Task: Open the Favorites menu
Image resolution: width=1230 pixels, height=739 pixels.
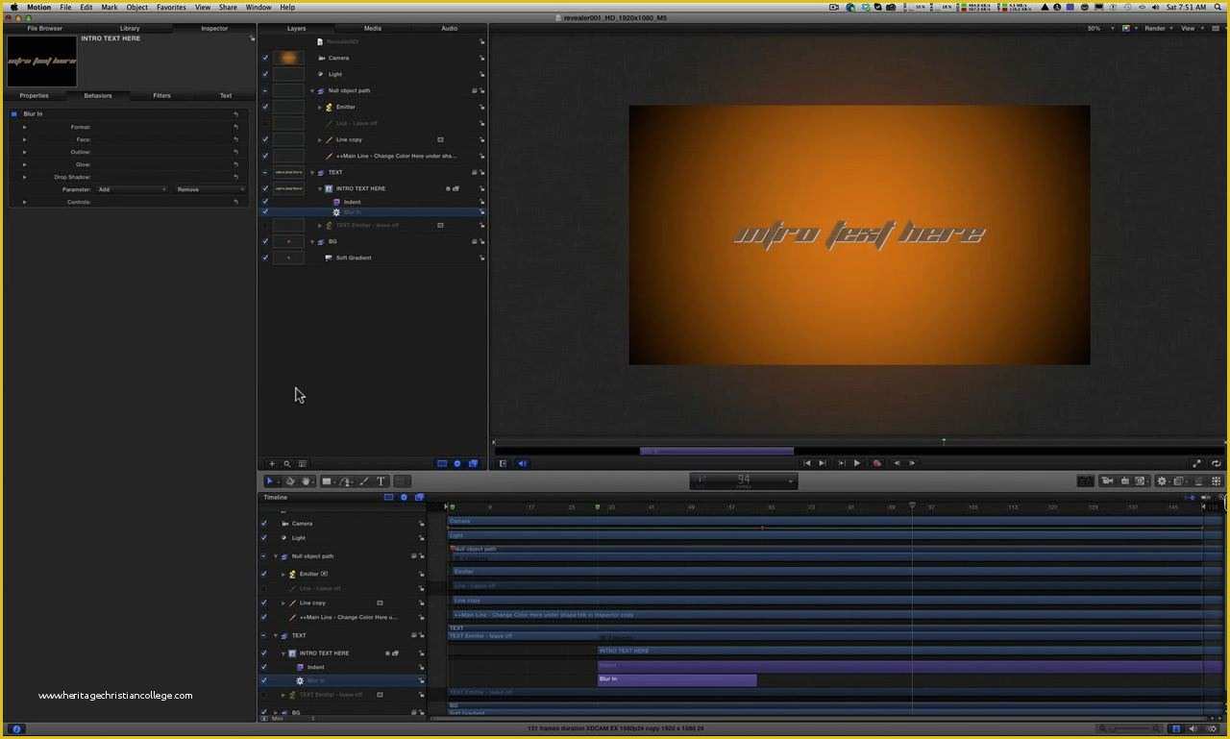Action: 171,7
